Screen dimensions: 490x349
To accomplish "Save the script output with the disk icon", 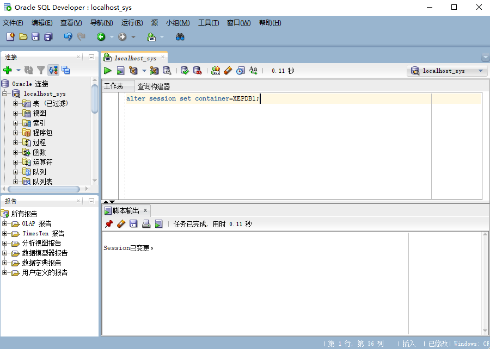I will [134, 224].
